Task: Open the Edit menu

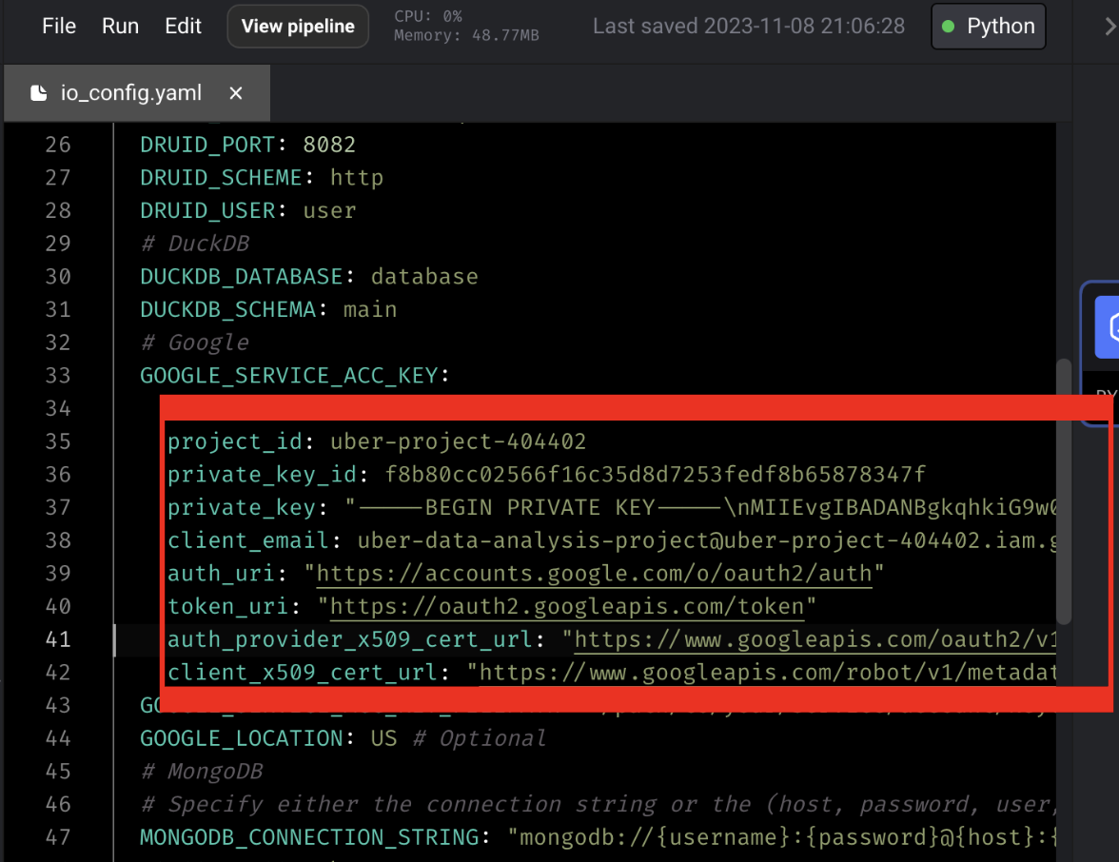Action: coord(183,27)
